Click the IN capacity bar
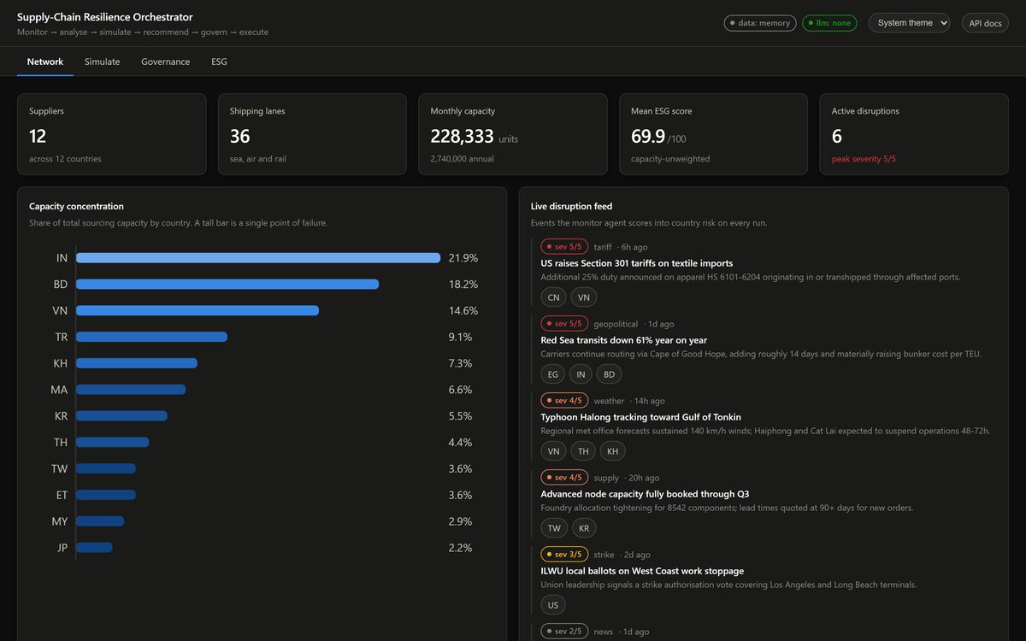1026x641 pixels. coord(258,258)
